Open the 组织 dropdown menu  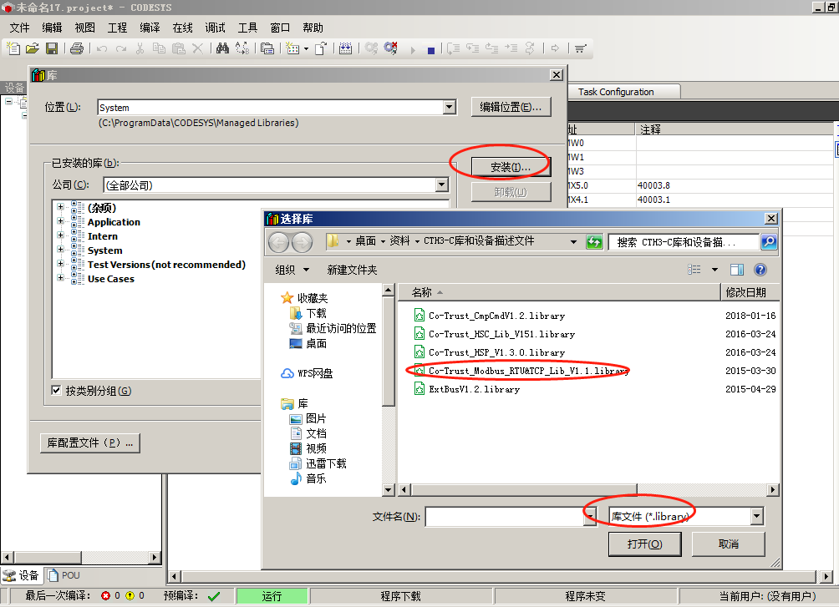coord(292,270)
